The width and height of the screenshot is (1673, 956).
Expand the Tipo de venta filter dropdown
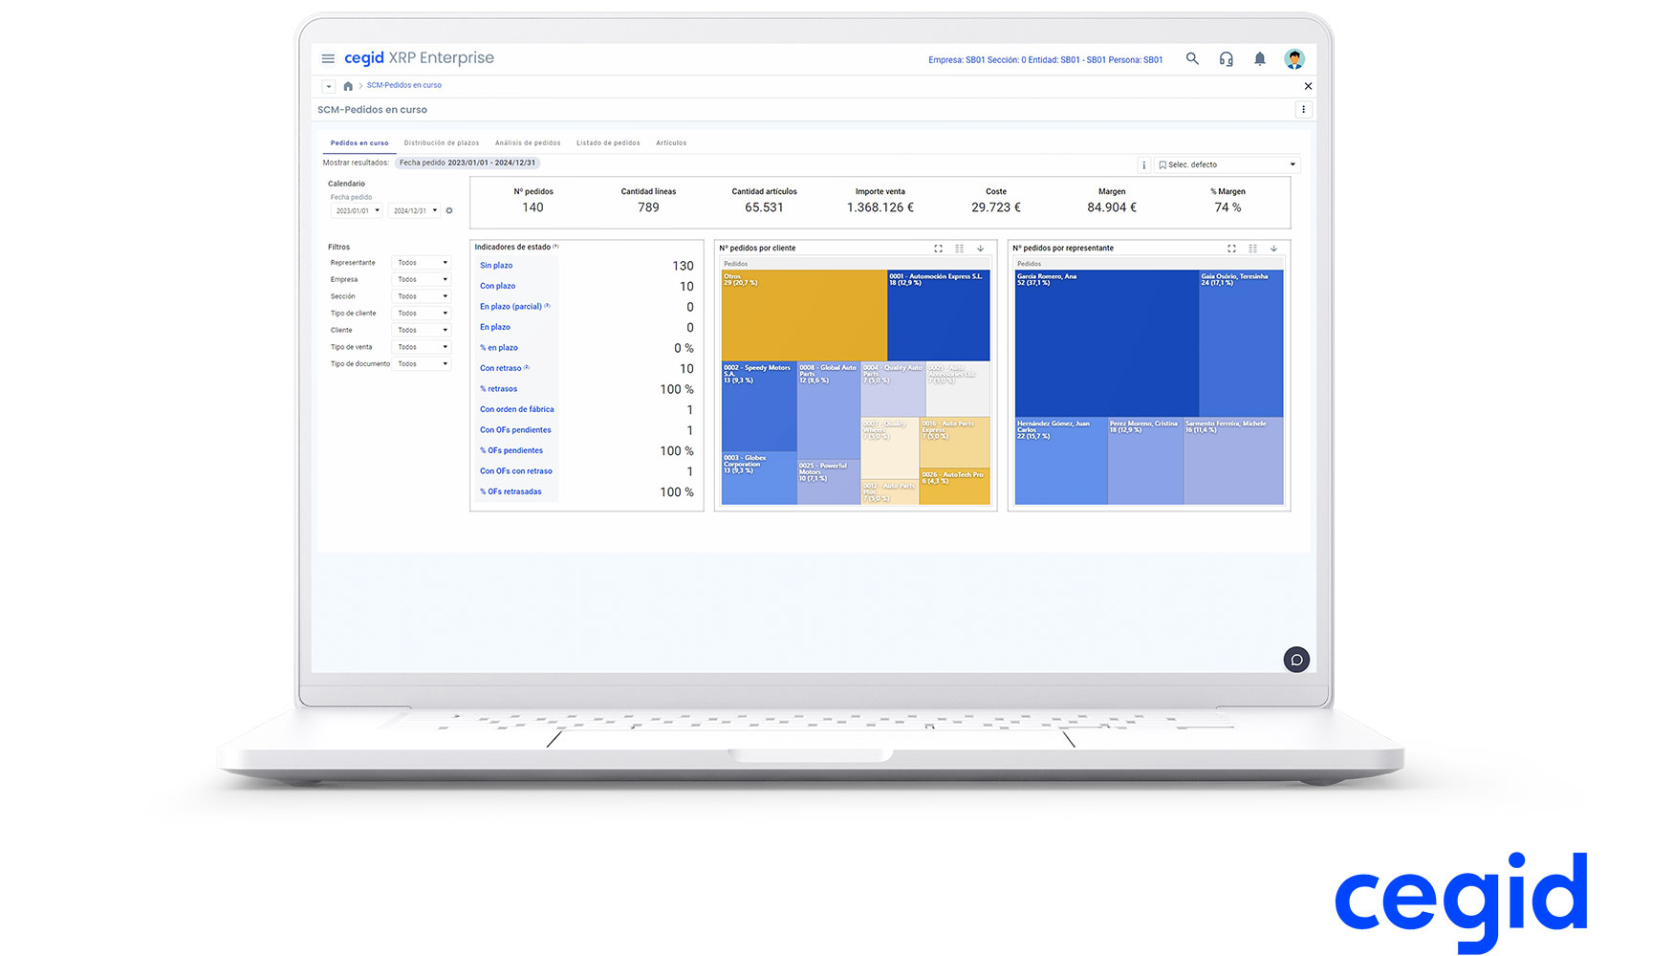pos(422,347)
